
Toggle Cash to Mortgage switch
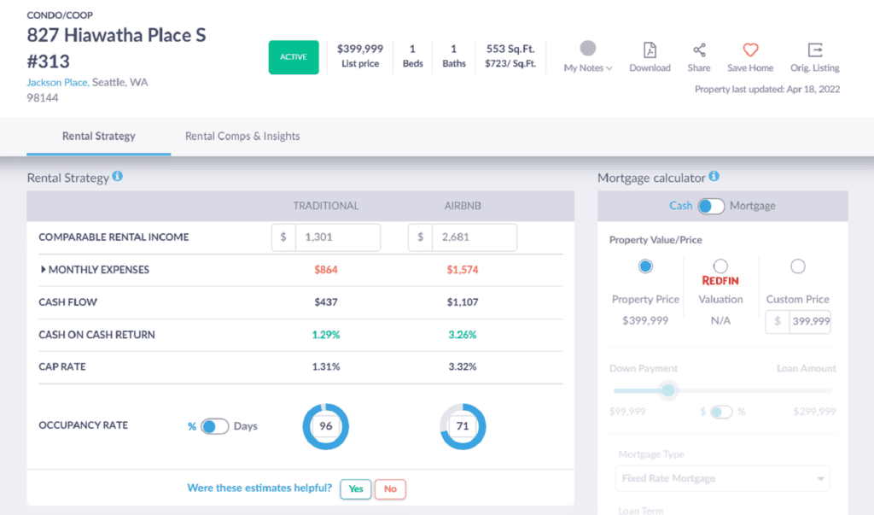click(x=710, y=206)
